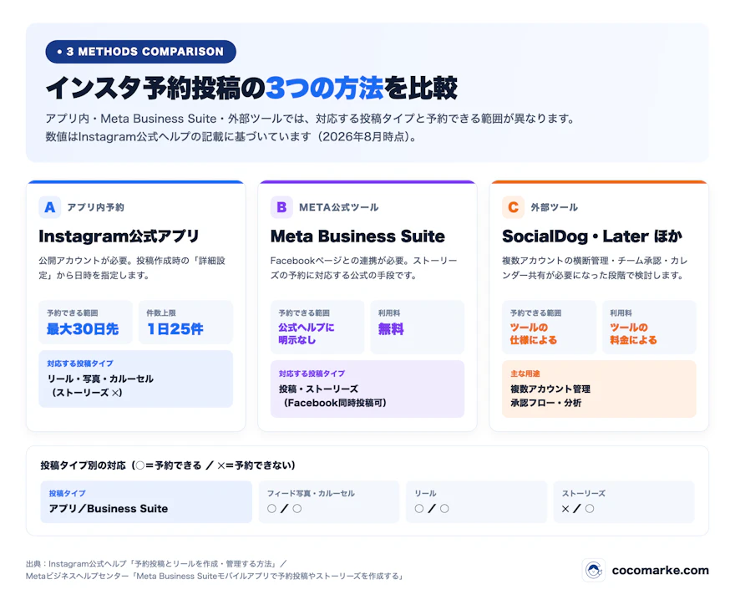Click the Facebookページとの連携 description
The image size is (735, 605).
(364, 267)
